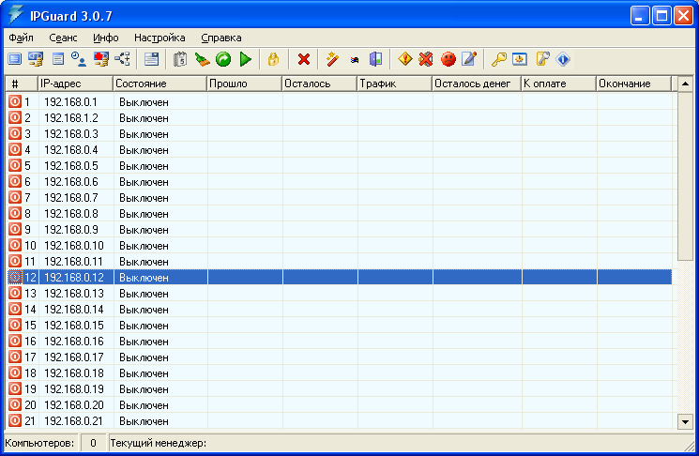Click the network tree structure icon

123,59
